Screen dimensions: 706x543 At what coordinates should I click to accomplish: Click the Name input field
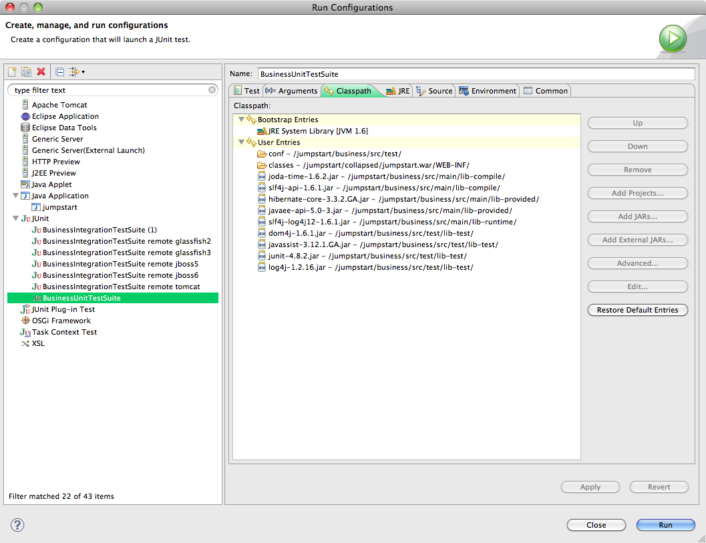coord(476,74)
